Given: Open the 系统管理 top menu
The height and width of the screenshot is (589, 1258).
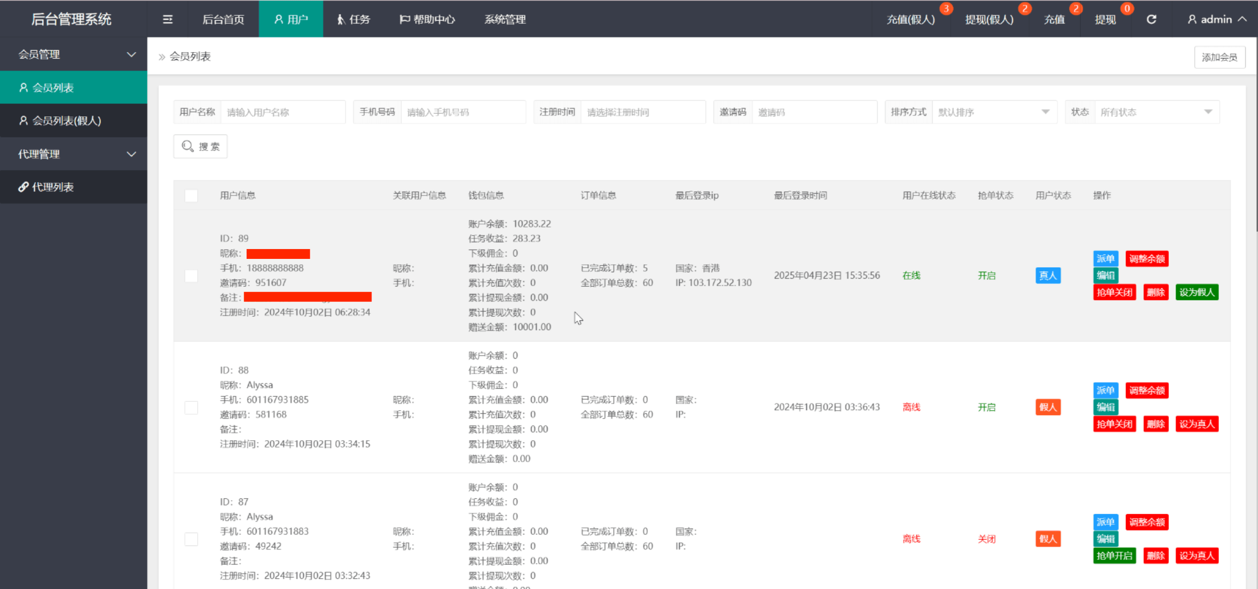Looking at the screenshot, I should pos(505,19).
